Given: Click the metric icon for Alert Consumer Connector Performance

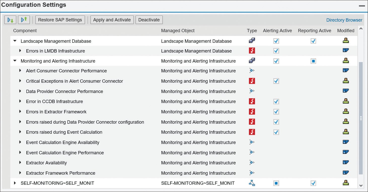Looking at the screenshot, I should (x=252, y=71).
